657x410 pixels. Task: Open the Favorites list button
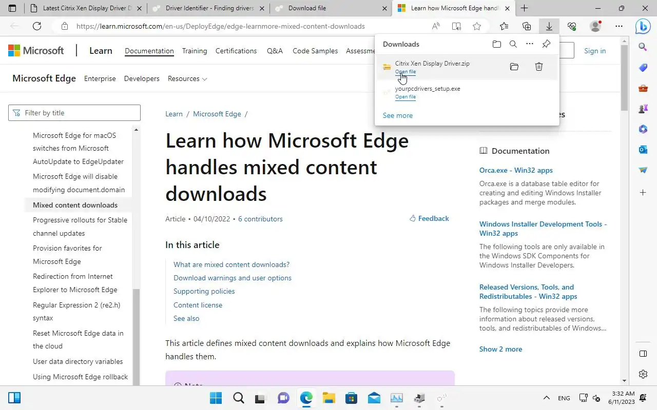click(x=504, y=26)
